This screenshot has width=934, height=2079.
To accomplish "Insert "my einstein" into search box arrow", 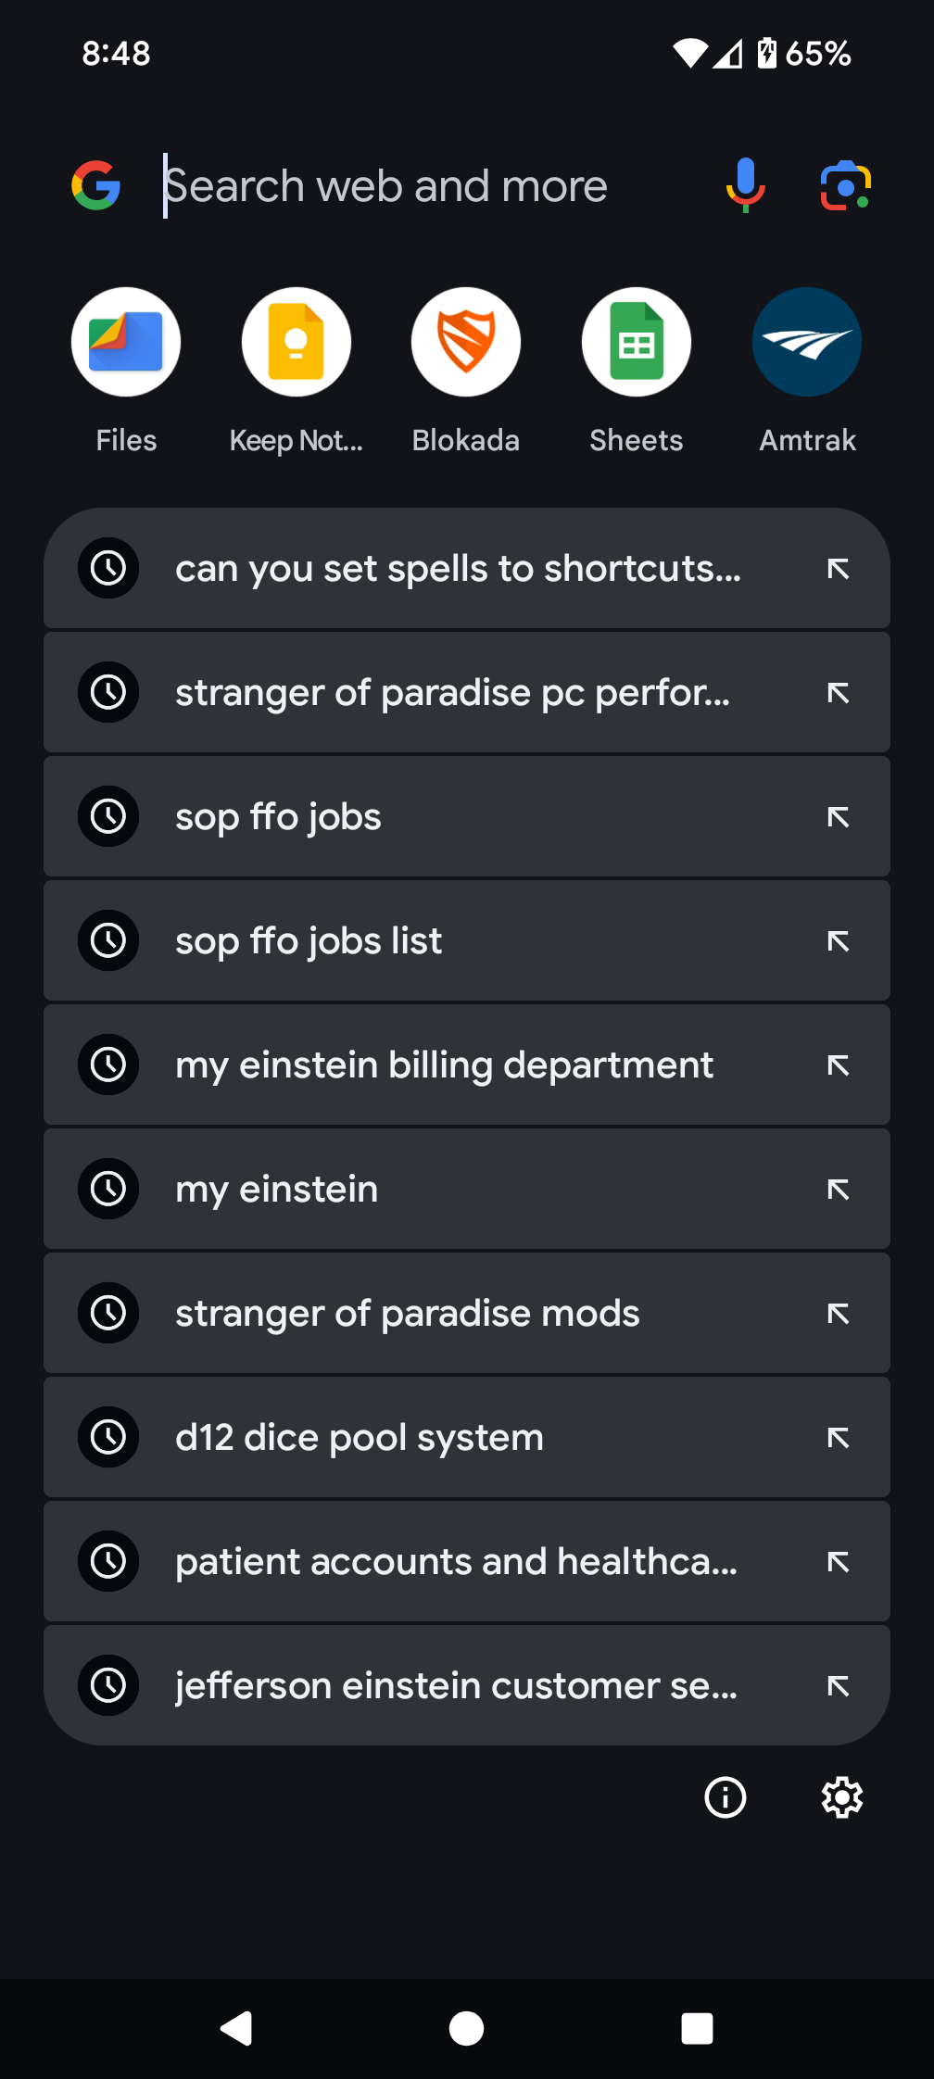I will pyautogui.click(x=838, y=1190).
